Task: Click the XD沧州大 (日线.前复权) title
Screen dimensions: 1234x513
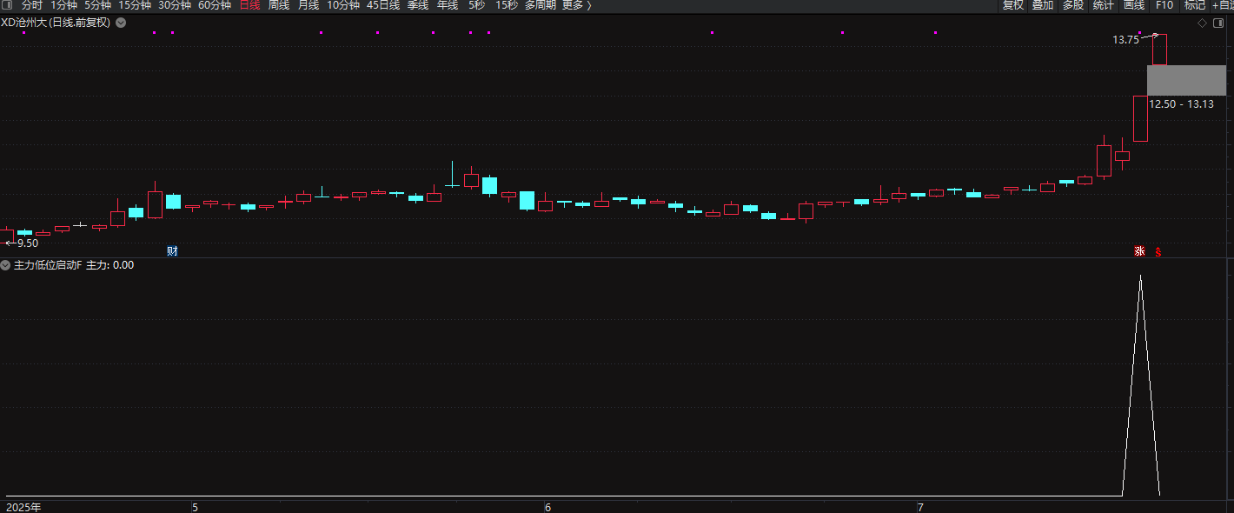Action: [56, 23]
